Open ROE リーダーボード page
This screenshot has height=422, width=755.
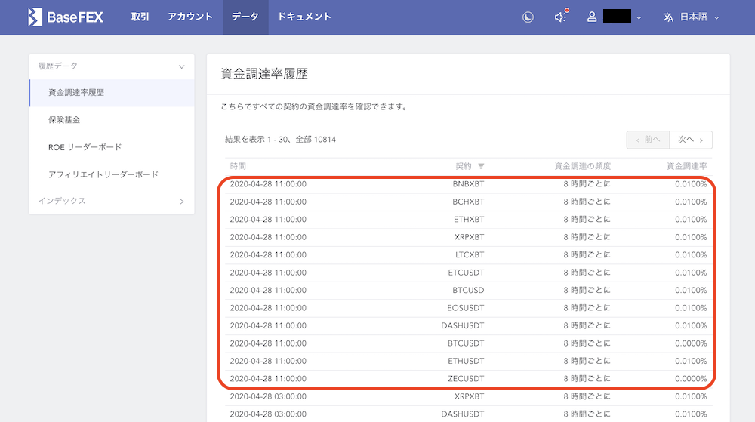(x=85, y=147)
